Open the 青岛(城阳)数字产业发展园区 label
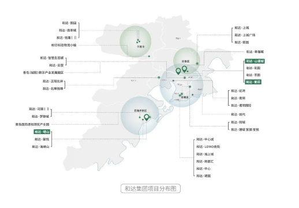This screenshot has width=299, height=208. tap(43, 73)
